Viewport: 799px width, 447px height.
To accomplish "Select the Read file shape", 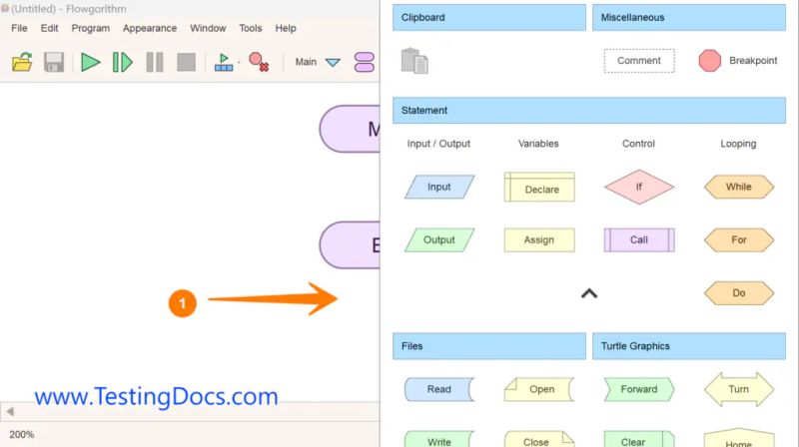I will tap(439, 389).
